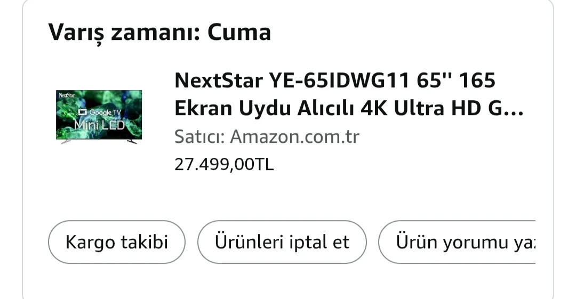This screenshot has height=299, width=576.
Task: Click the Google TV logo on product image
Action: (100, 112)
